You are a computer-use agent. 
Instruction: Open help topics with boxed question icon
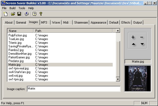click(34, 14)
